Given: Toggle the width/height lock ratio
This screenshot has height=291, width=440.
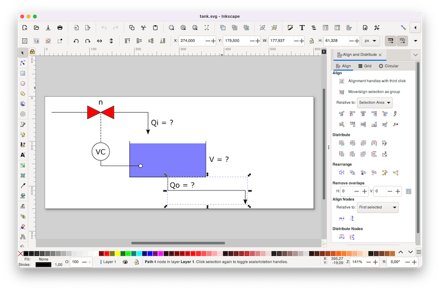Looking at the screenshot, I should point(311,41).
